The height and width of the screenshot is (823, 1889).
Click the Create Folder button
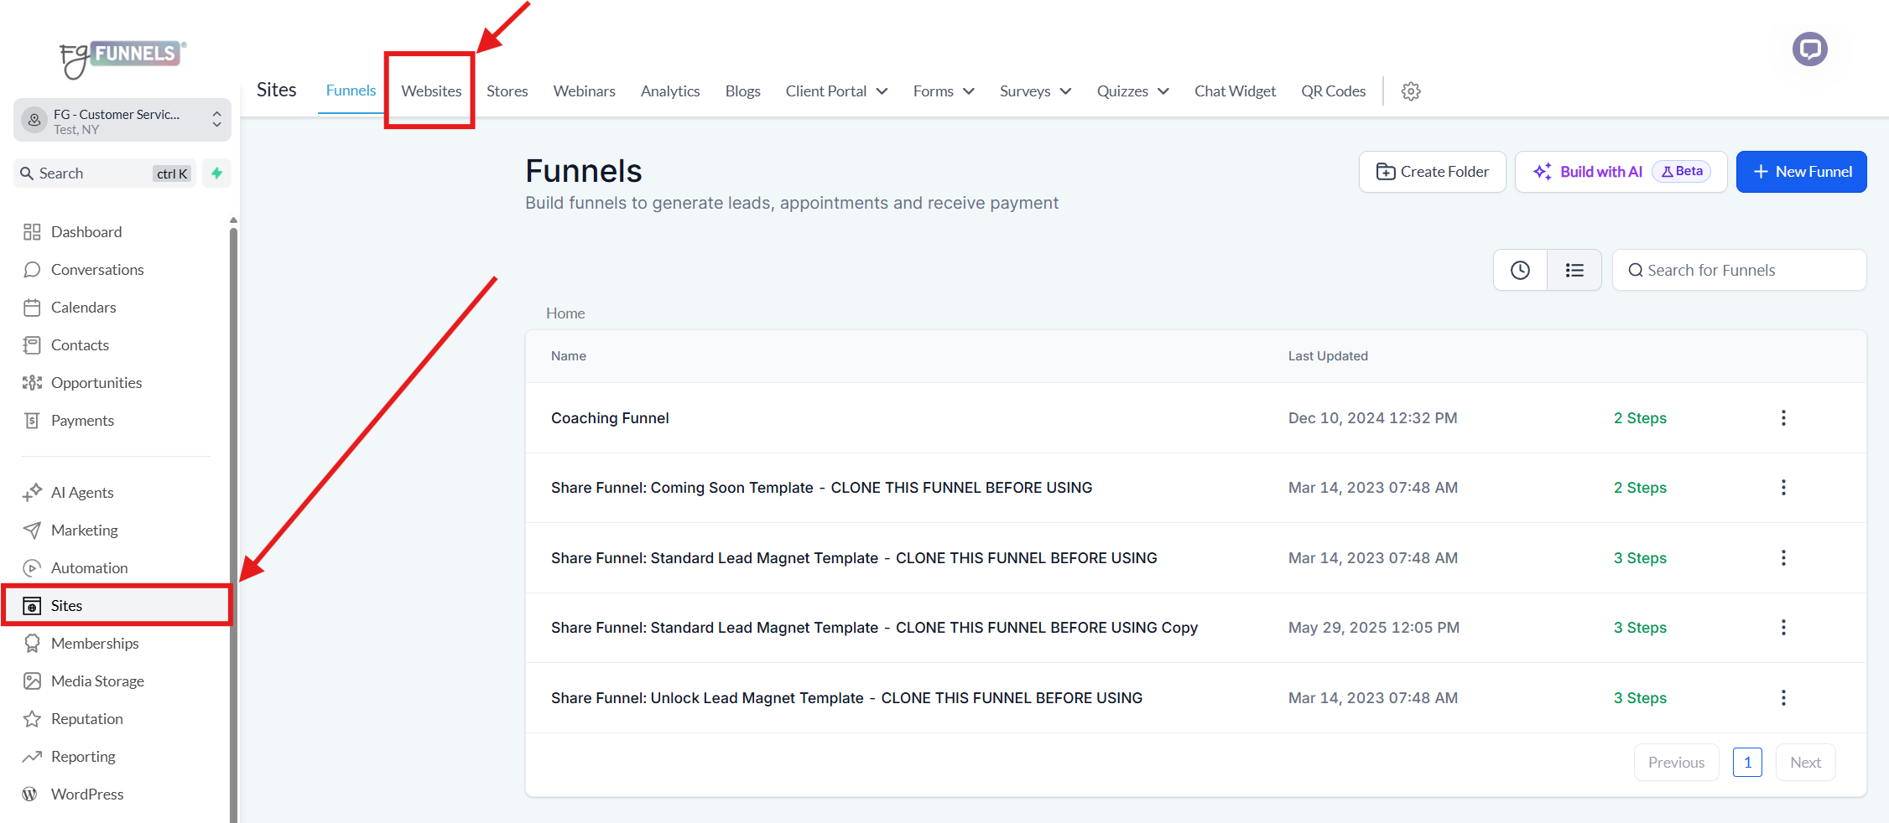(1433, 172)
